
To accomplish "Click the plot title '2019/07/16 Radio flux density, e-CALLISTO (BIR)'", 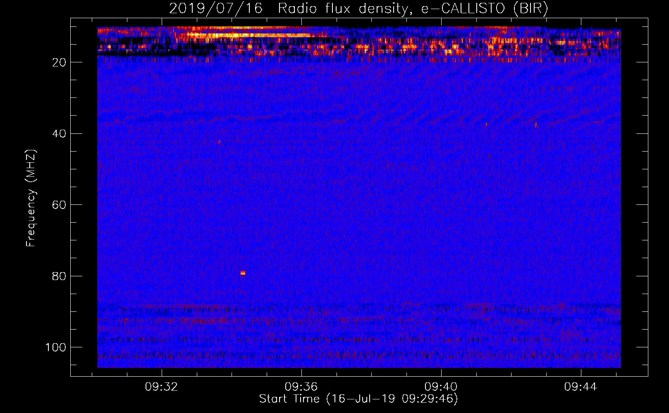I will pos(358,8).
